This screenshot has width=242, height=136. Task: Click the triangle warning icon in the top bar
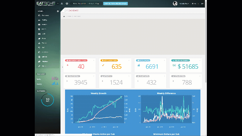click(62, 3)
